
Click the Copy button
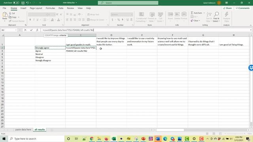13,17
